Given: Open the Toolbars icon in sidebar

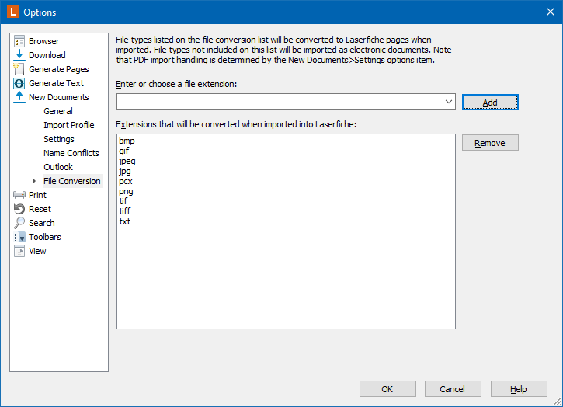Looking at the screenshot, I should (19, 237).
